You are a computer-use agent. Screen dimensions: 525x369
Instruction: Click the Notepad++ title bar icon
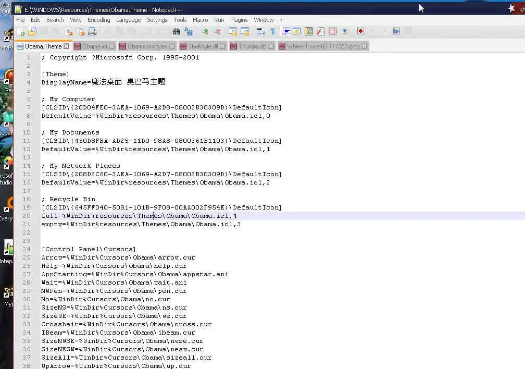tap(18, 9)
